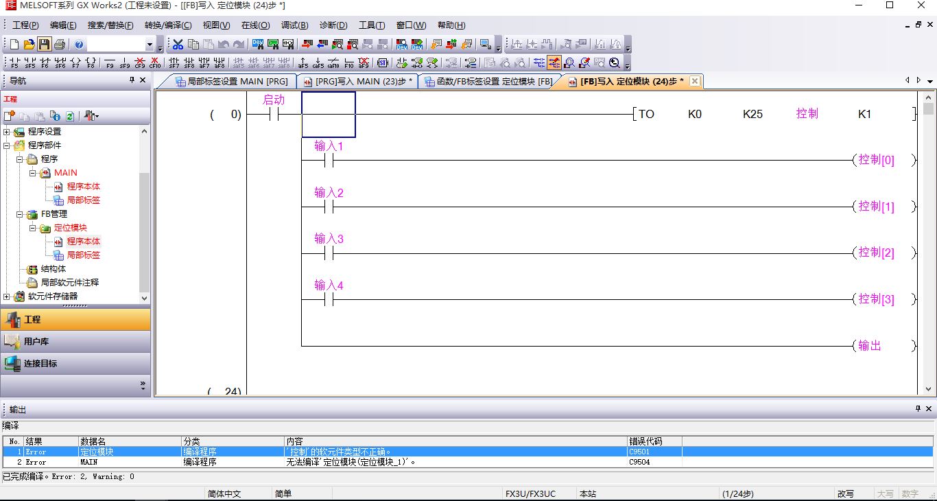The height and width of the screenshot is (501, 937).
Task: Click the scissors Cut icon
Action: click(178, 45)
